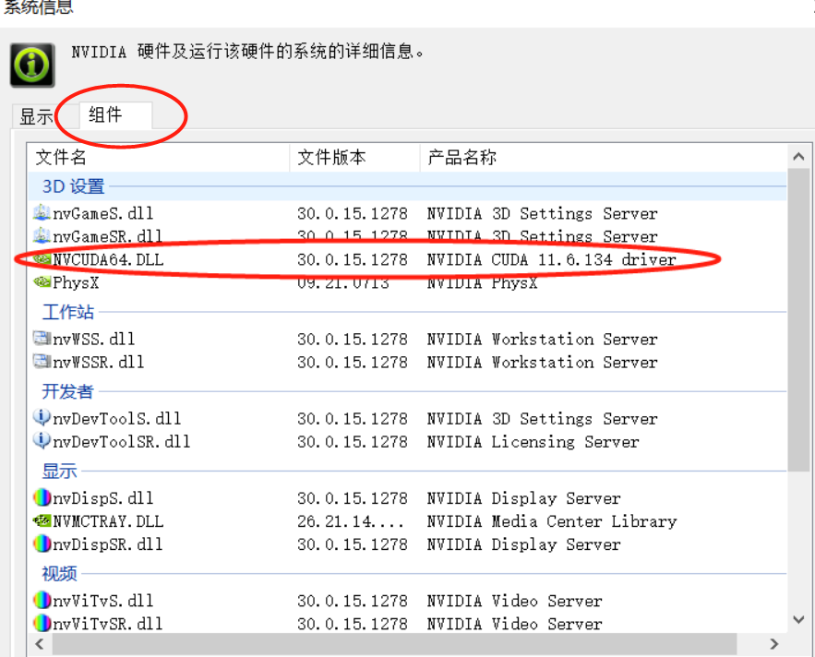Select the NVCUDA64.DLL file name
The height and width of the screenshot is (657, 815).
coord(108,259)
